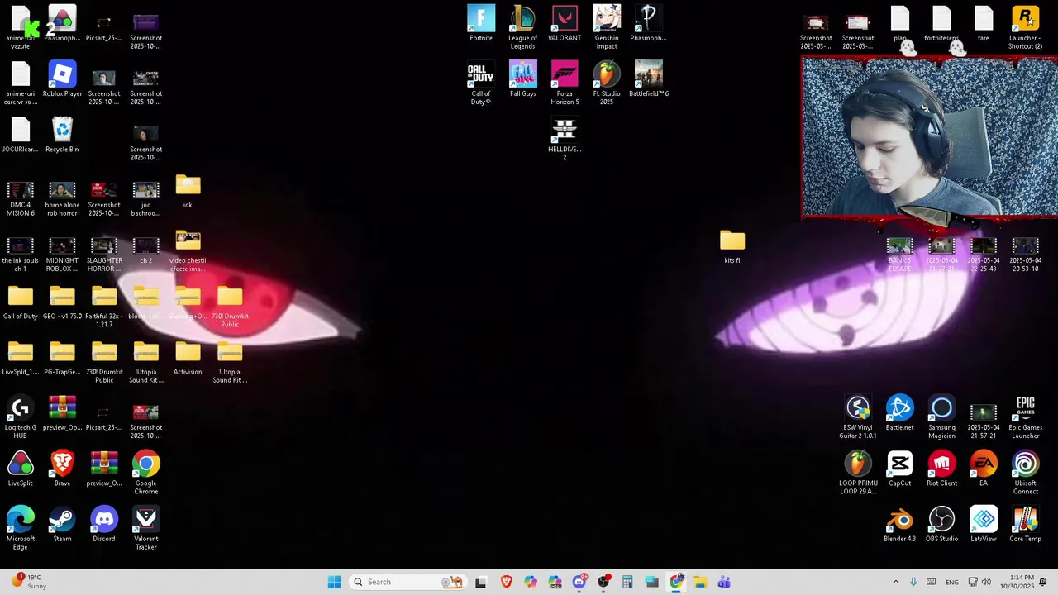Click the idk folder
The image size is (1058, 595).
click(x=188, y=191)
